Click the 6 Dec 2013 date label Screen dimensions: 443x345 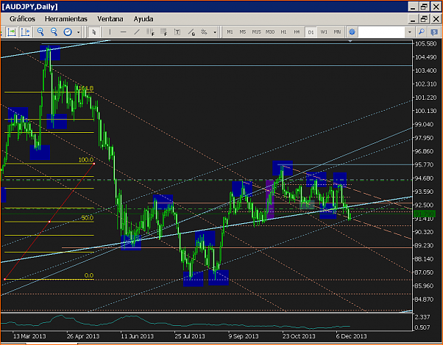coord(352,336)
